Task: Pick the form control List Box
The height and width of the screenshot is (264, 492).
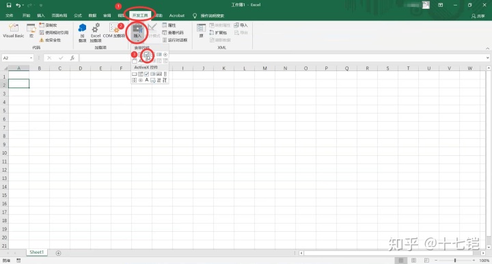Action: point(159,55)
